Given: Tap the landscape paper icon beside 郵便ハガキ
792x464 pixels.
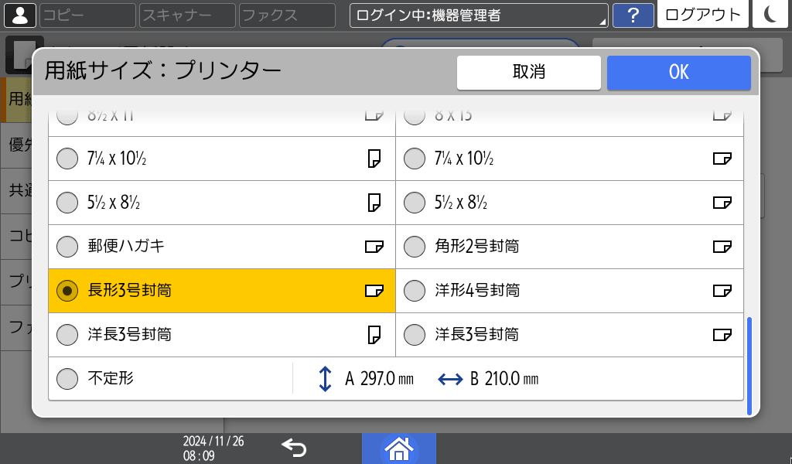Looking at the screenshot, I should click(x=375, y=247).
